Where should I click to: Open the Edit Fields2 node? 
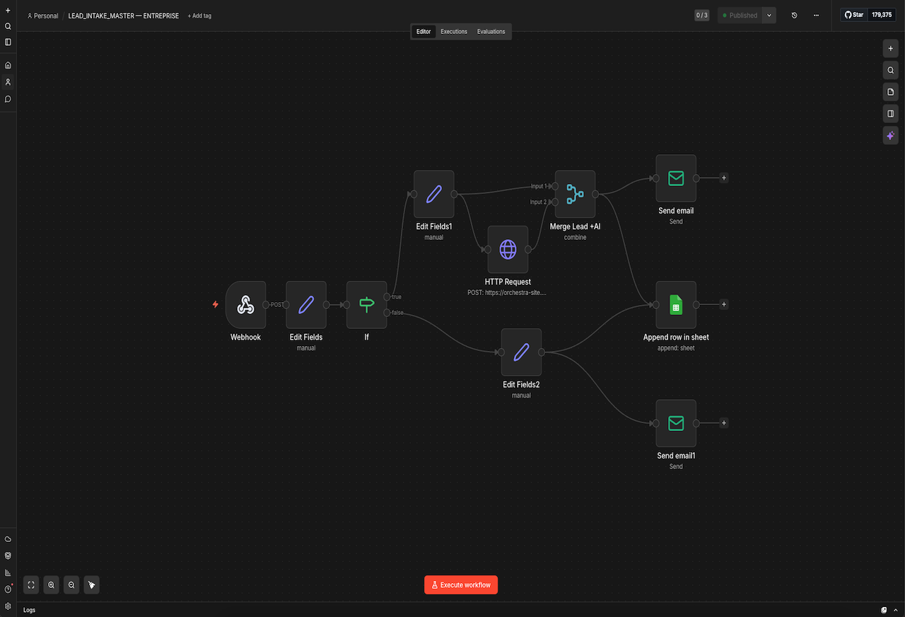click(521, 352)
